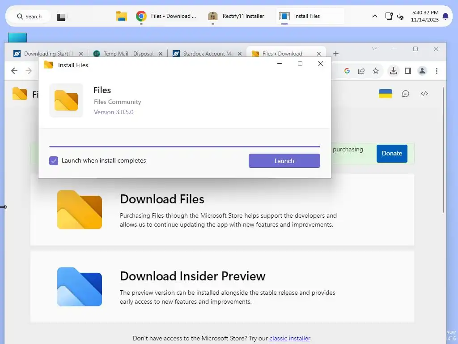Click the blue Insider Preview folder image
This screenshot has height=344, width=458.
click(x=80, y=287)
